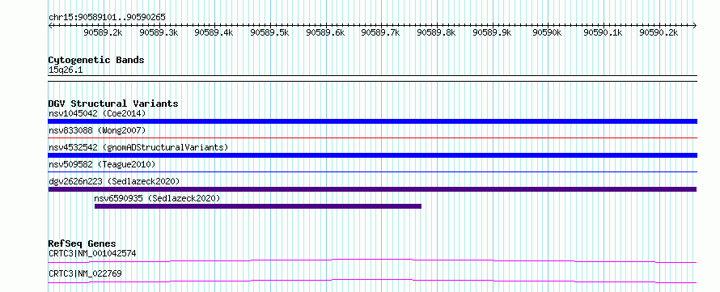
Task: Select the blue bar under the nsv4532542 label
Action: pyautogui.click(x=372, y=155)
